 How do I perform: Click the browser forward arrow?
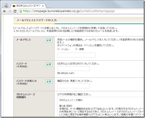[x=10, y=11]
